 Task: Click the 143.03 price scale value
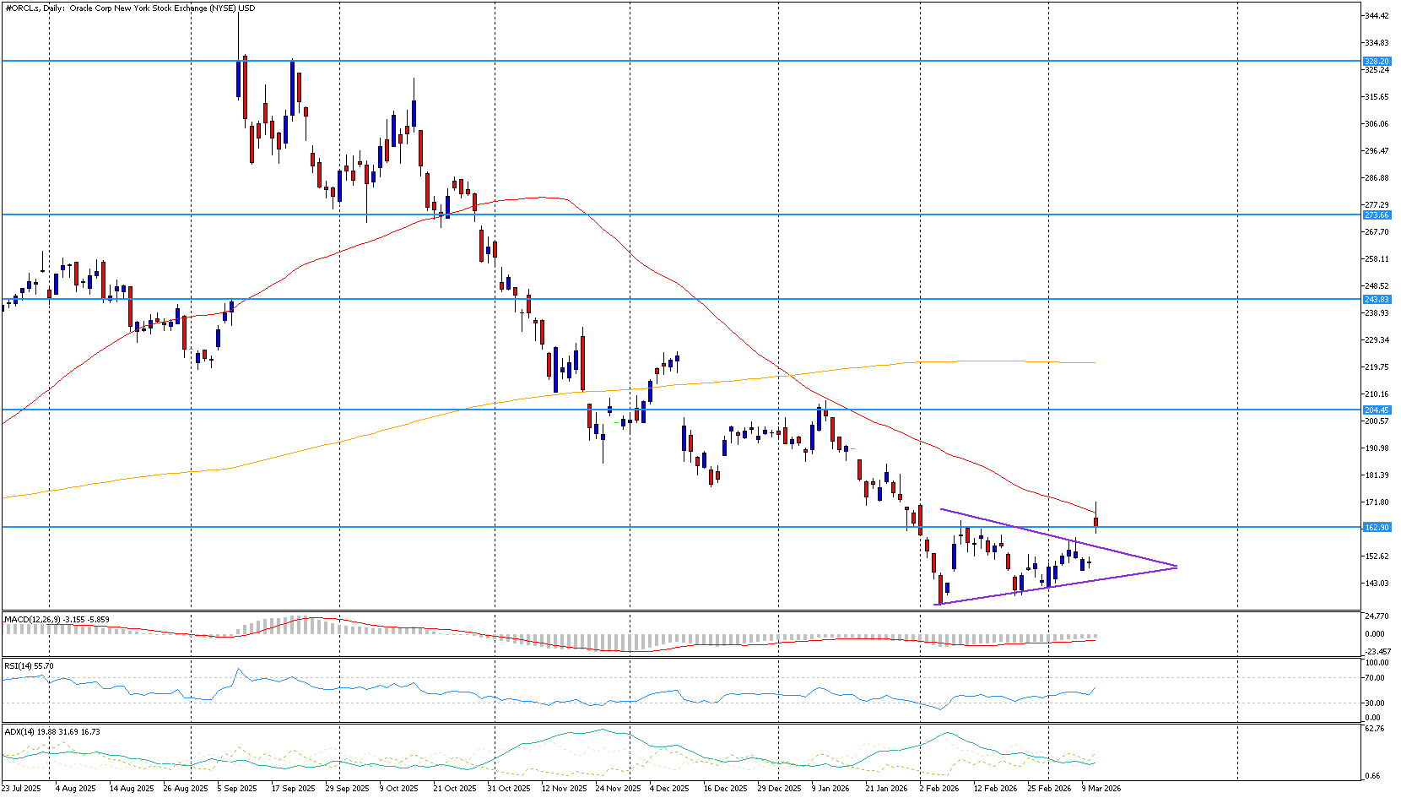point(1377,584)
